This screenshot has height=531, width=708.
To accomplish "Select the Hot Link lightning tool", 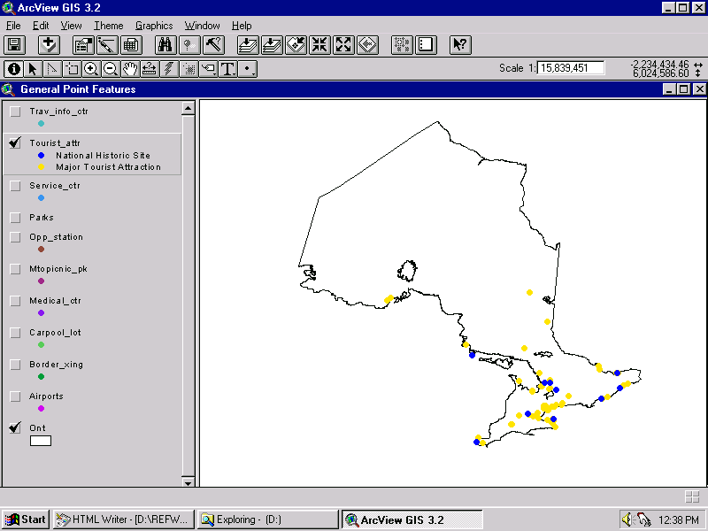I will click(169, 69).
